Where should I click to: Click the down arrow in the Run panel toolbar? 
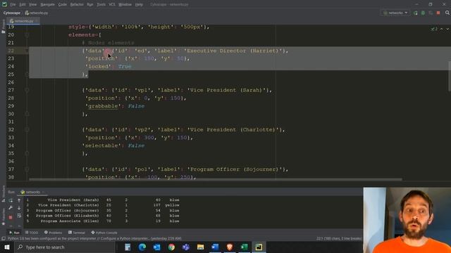pos(19,208)
